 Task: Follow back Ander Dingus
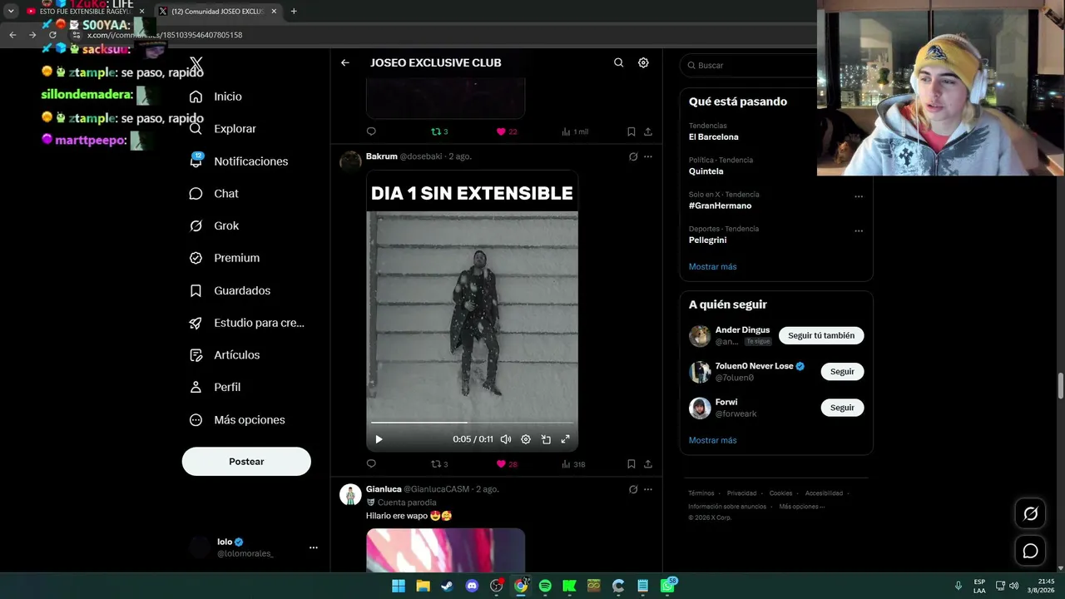coord(821,335)
